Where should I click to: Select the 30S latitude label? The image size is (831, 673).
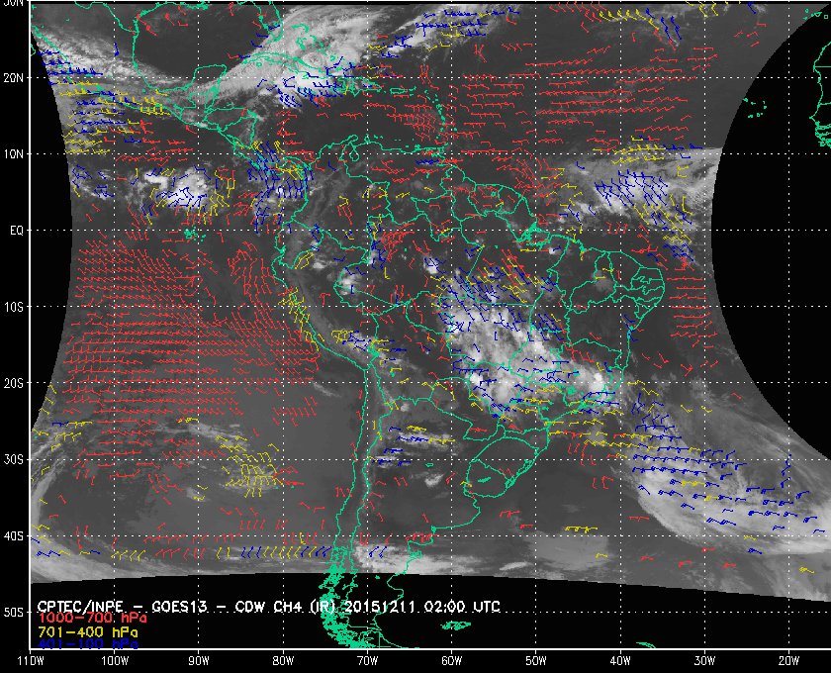point(13,460)
